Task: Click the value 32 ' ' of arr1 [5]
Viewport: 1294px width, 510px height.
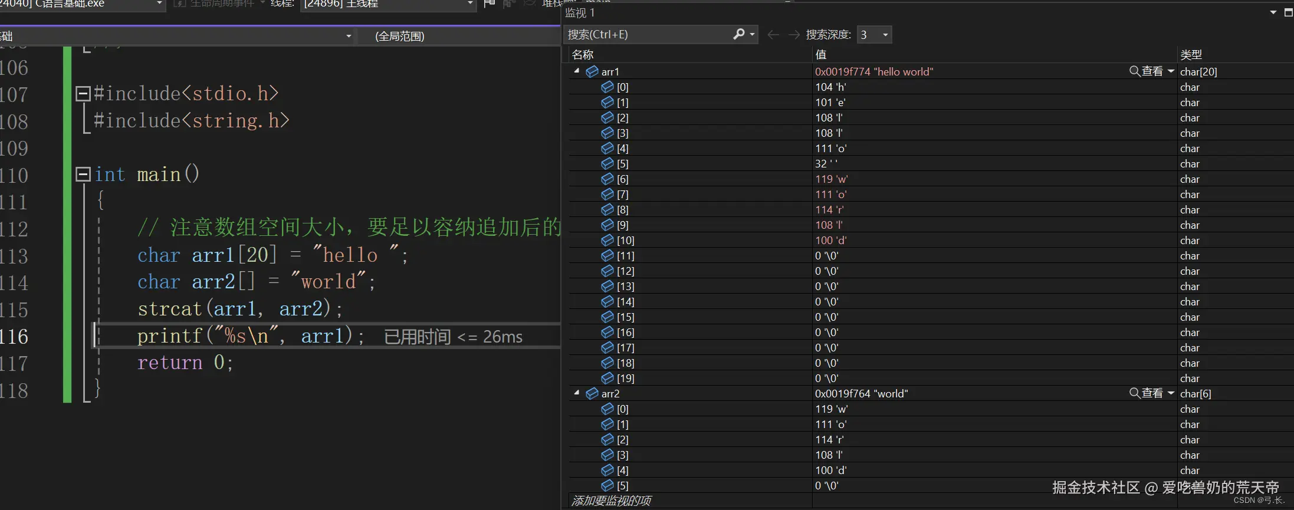Action: [x=826, y=163]
